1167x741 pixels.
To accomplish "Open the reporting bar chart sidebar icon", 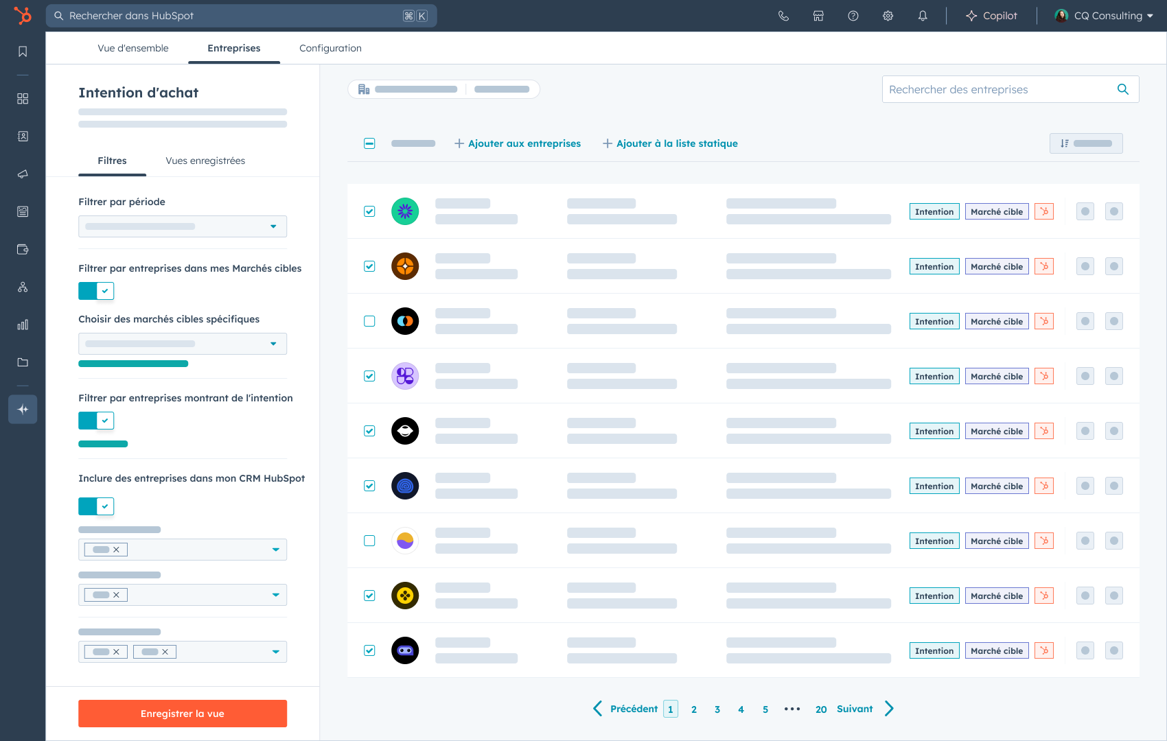I will pos(23,325).
